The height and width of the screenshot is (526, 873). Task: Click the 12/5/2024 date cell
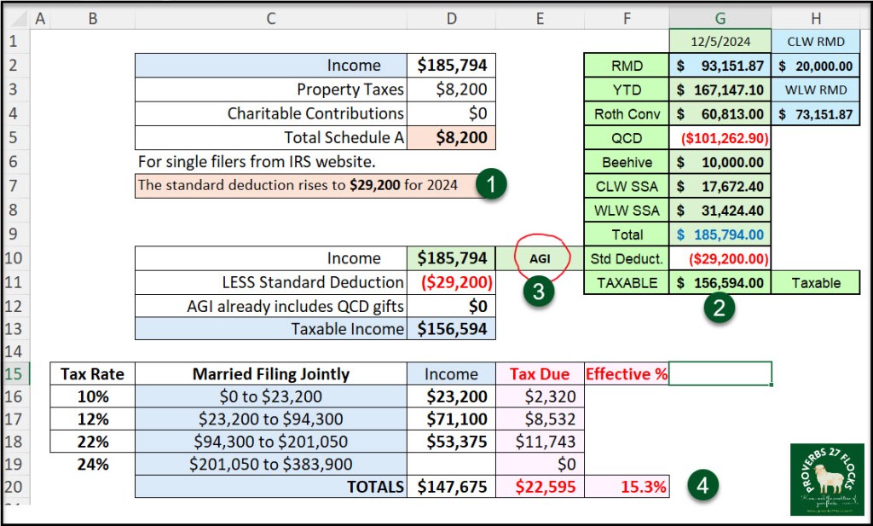pos(720,41)
